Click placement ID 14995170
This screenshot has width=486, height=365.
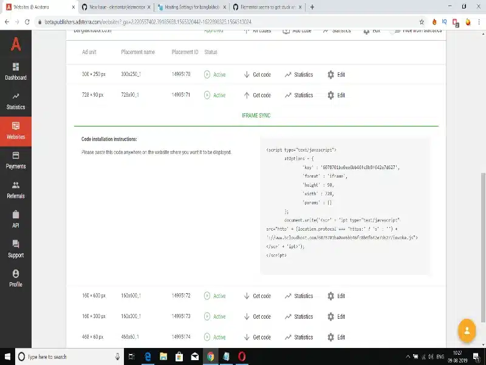[181, 74]
